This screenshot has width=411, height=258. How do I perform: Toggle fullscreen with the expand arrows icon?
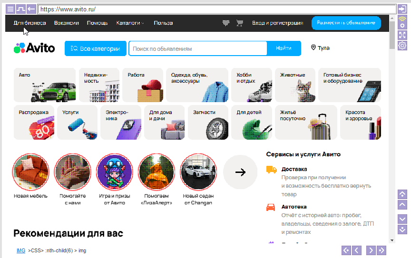(402, 35)
